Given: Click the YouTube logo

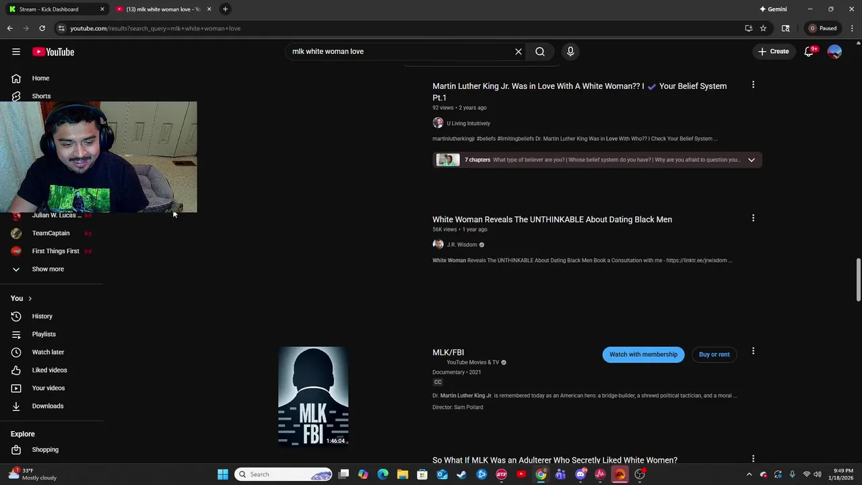Looking at the screenshot, I should (53, 52).
